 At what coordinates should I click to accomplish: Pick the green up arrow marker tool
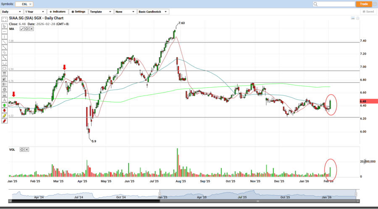4,105
